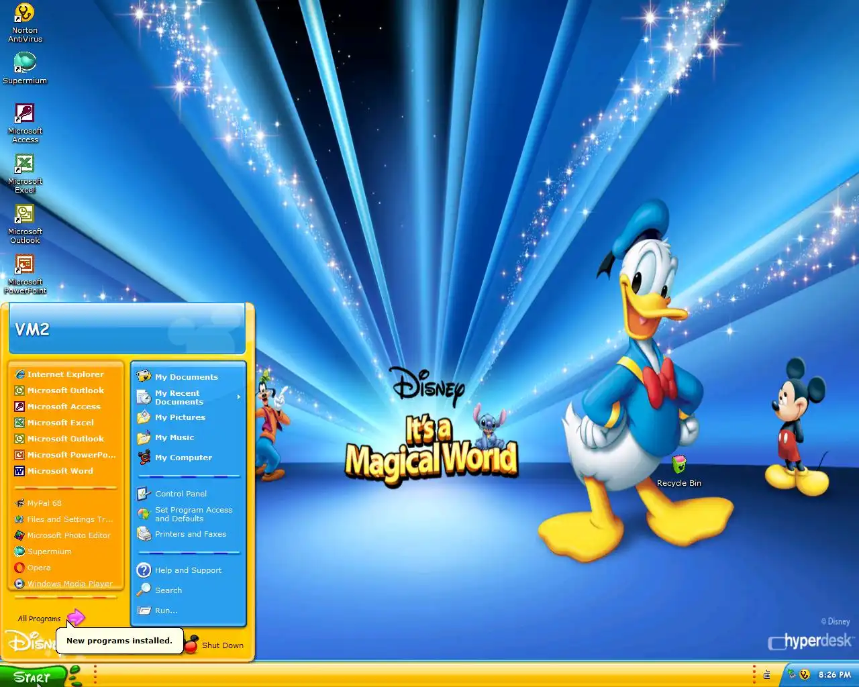Select the Microsoft Access desktop icon
The width and height of the screenshot is (859, 687).
(25, 123)
